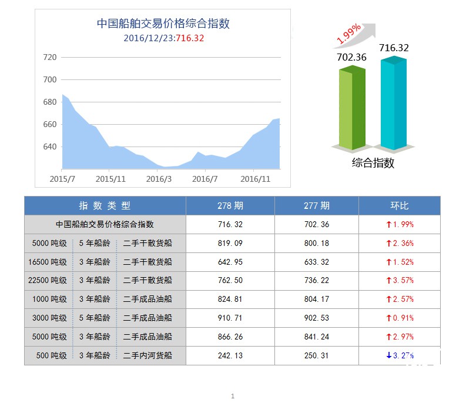
Task: Select cell 736.22
Action: click(x=317, y=281)
